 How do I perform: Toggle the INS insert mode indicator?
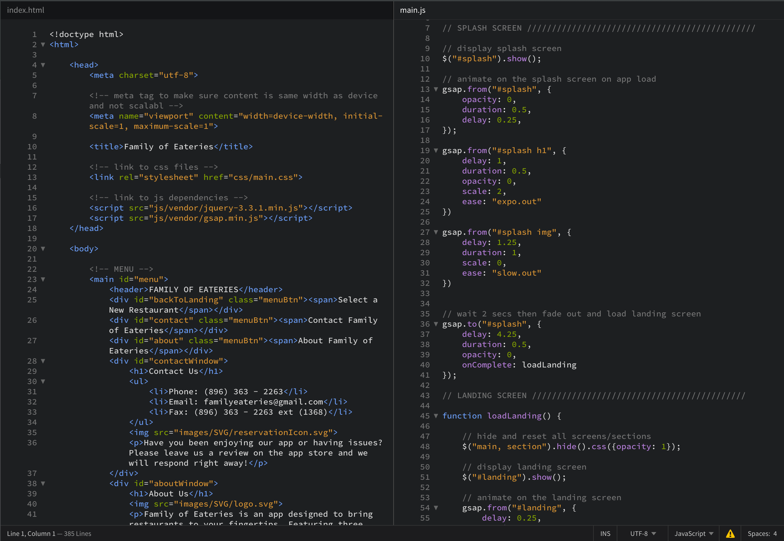tap(605, 534)
